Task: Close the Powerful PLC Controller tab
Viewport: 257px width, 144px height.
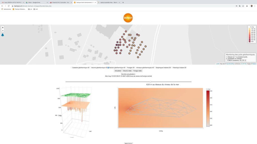Action: point(71,2)
